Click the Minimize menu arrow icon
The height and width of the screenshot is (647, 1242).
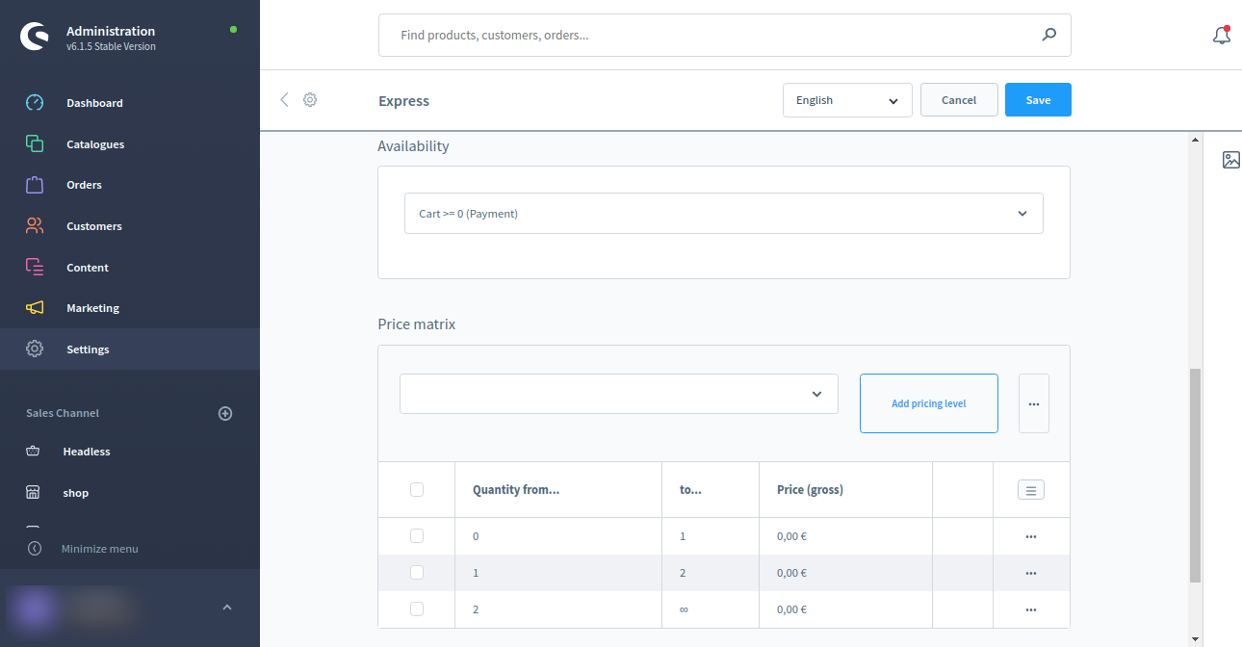[x=35, y=549]
